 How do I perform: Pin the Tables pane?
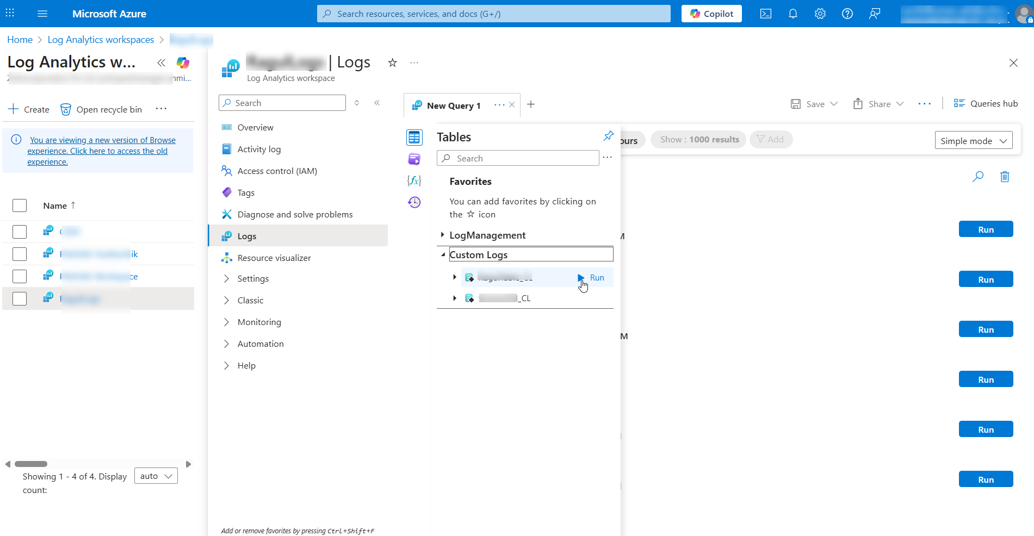tap(608, 136)
